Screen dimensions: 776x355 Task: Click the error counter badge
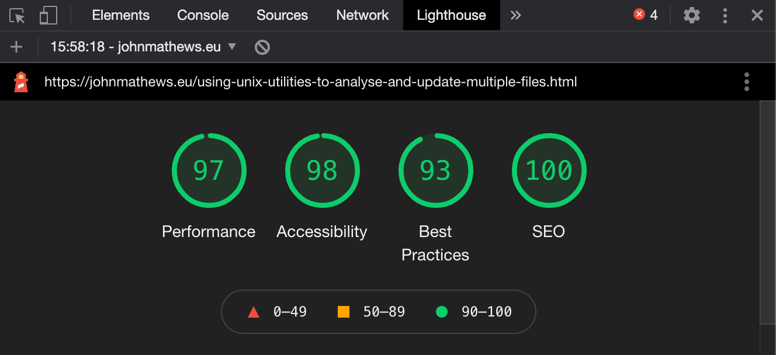pyautogui.click(x=645, y=15)
